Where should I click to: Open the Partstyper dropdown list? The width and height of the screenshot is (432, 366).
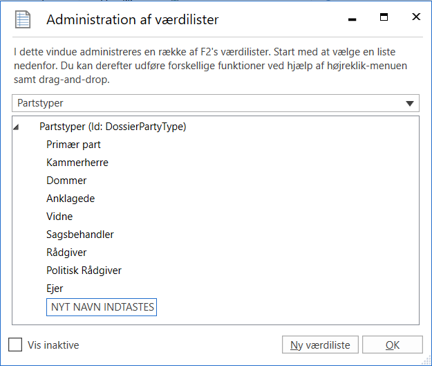[411, 104]
